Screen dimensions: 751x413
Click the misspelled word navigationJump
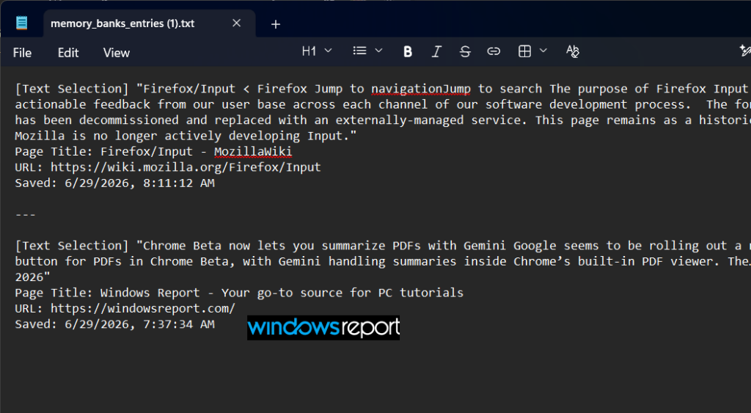click(421, 89)
